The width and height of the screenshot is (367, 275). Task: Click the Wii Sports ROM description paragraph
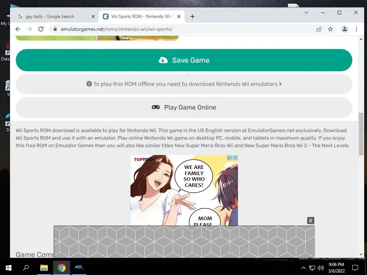tap(183, 138)
